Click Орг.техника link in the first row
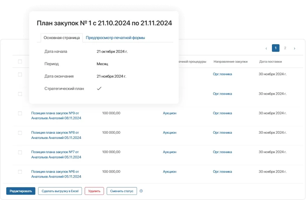Viewport: 306px width, 211px height. click(x=222, y=74)
